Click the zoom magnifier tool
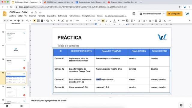 [x=27, y=21]
